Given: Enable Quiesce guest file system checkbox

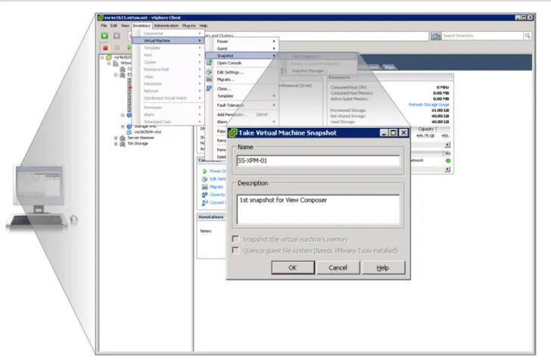Looking at the screenshot, I should (x=235, y=250).
